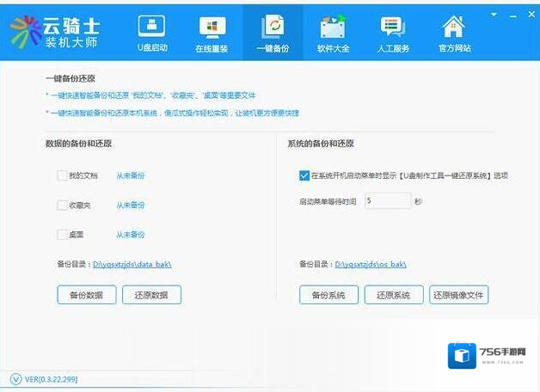The width and height of the screenshot is (540, 392).
Task: Open the os_bak system backup directory link
Action: pos(370,265)
